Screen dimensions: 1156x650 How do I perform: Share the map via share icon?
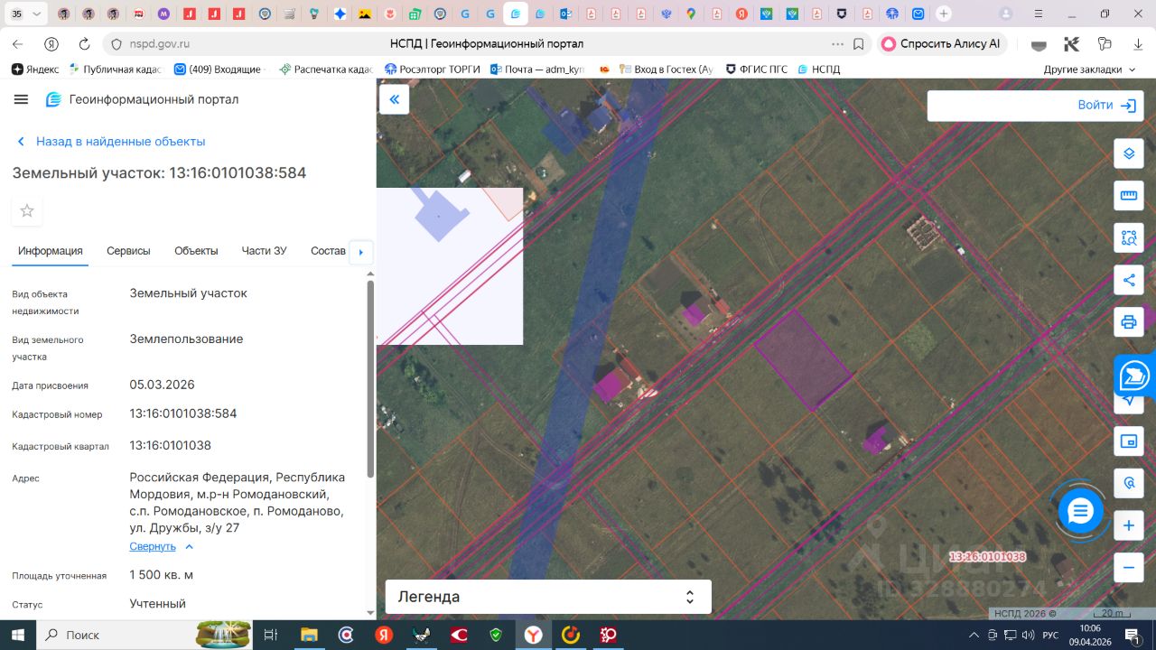(x=1129, y=280)
